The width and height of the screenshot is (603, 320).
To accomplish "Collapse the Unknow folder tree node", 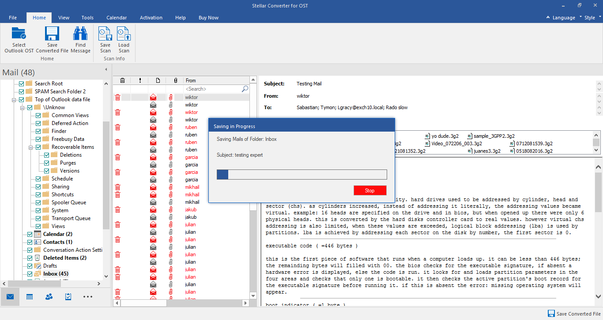I will 23,107.
